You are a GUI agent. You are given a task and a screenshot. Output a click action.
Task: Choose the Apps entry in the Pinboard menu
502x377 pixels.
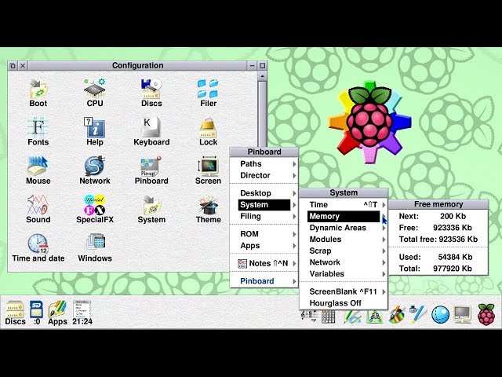[x=264, y=246]
